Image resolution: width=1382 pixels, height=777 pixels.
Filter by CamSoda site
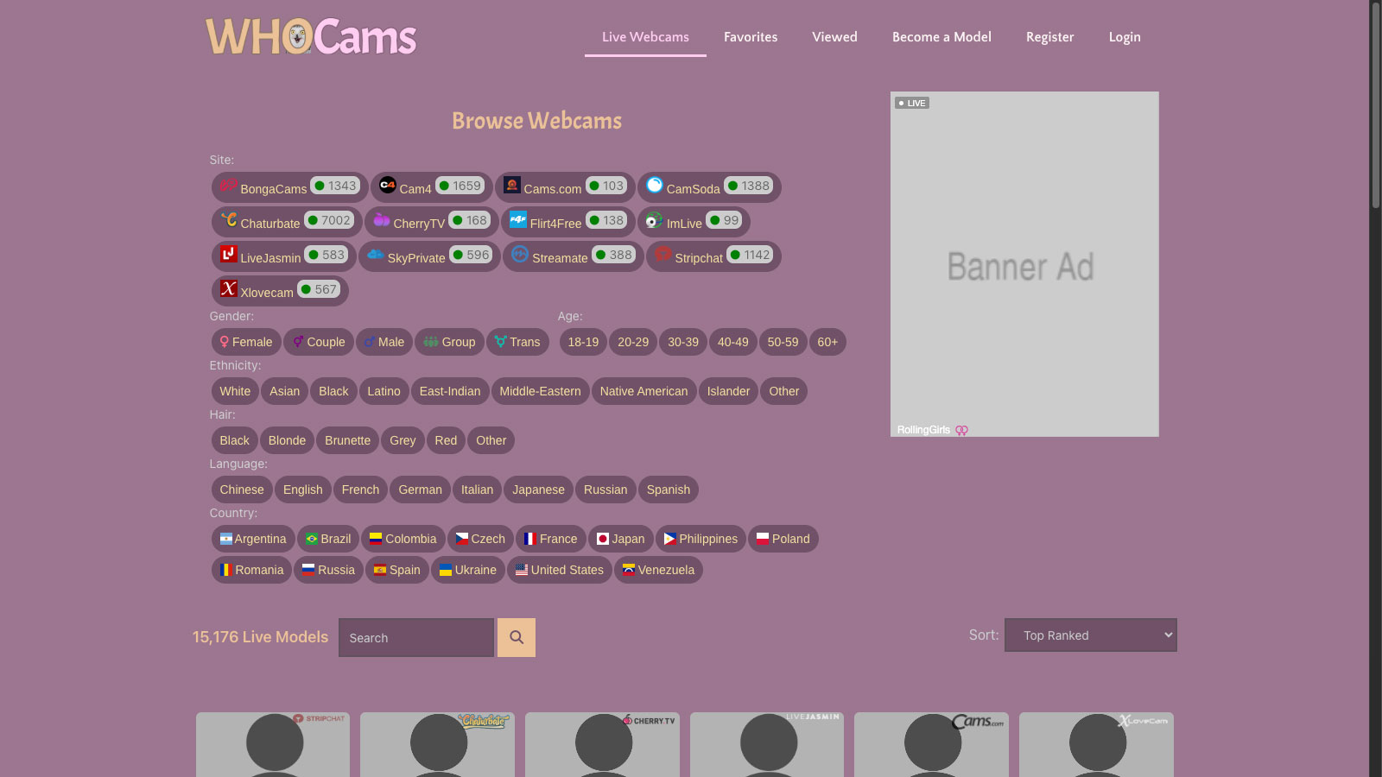coord(709,187)
